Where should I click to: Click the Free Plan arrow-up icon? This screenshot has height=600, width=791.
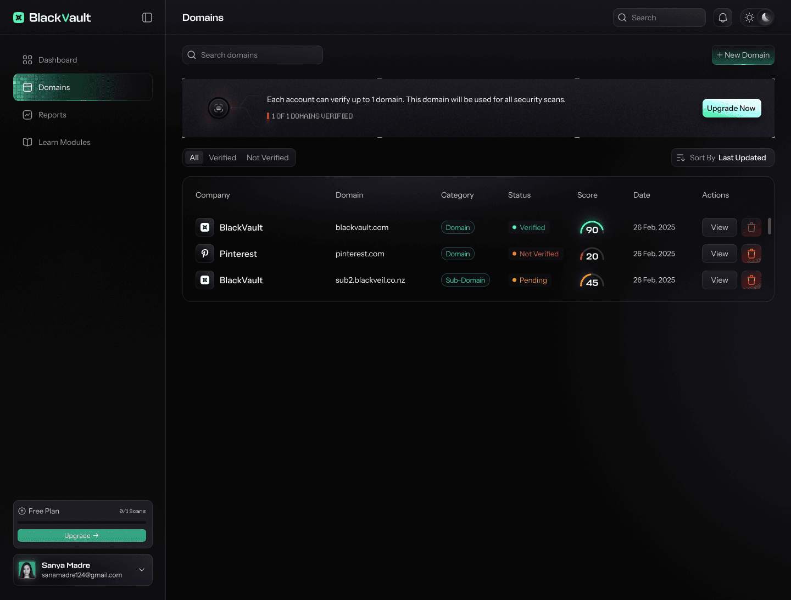[x=22, y=511]
